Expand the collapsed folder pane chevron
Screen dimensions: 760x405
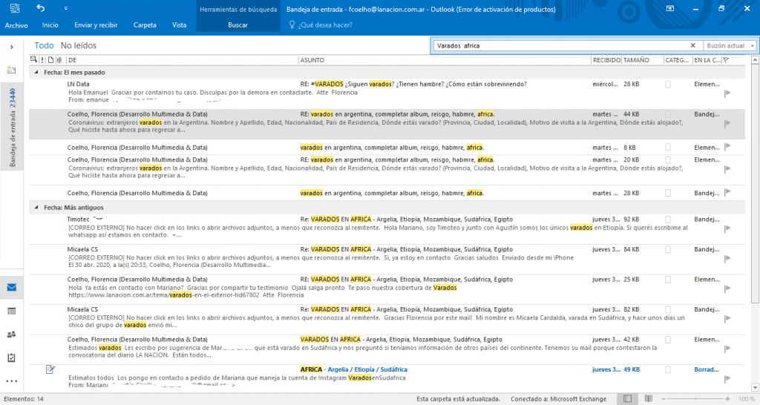[x=12, y=47]
